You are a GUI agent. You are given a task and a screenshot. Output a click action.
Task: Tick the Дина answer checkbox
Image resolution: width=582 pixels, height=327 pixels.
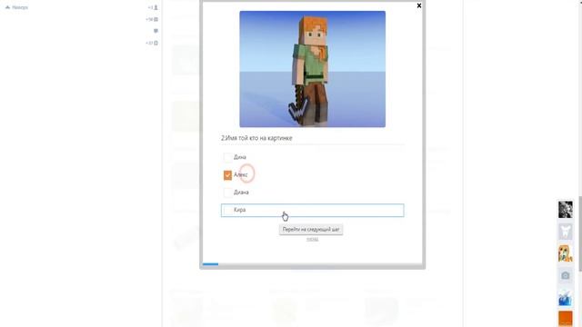click(227, 157)
